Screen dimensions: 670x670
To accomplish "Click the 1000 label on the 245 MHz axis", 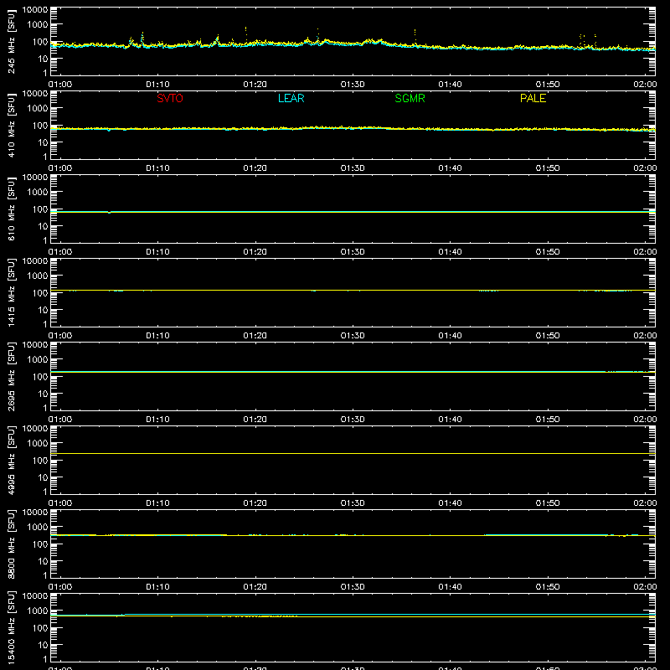I will (x=38, y=25).
